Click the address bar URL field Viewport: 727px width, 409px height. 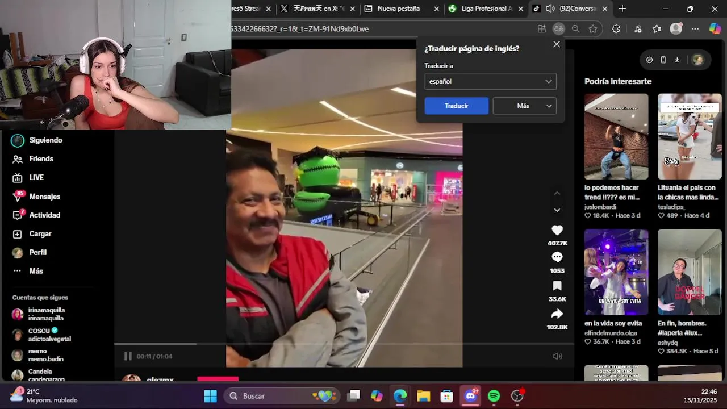click(x=381, y=29)
